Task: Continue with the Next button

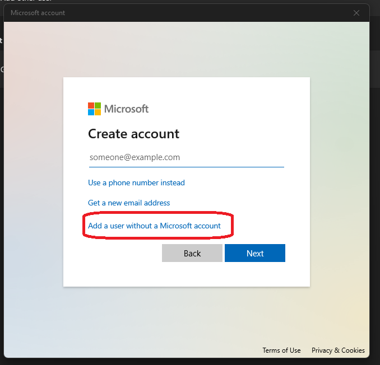Action: (254, 253)
